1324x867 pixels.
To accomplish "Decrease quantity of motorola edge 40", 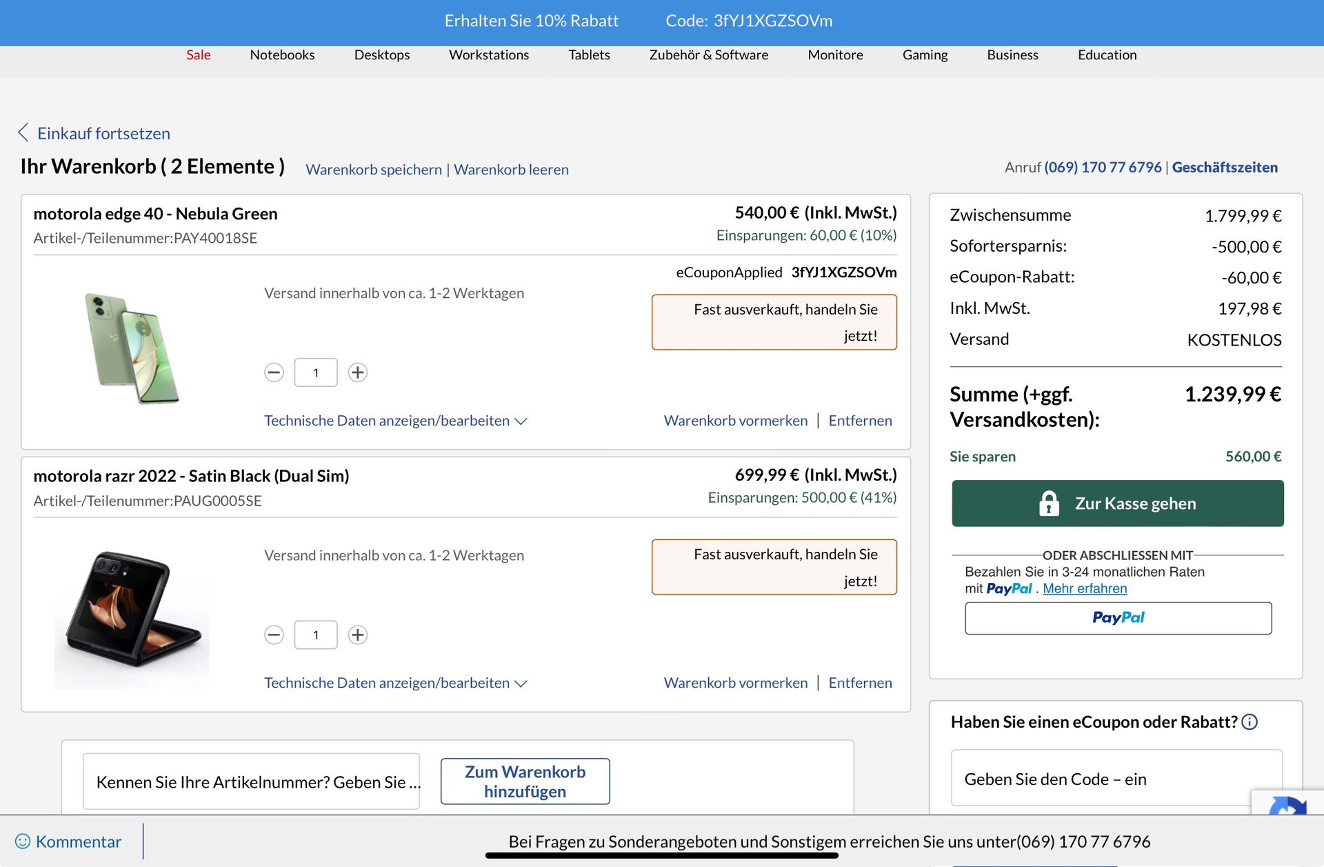I will click(274, 372).
